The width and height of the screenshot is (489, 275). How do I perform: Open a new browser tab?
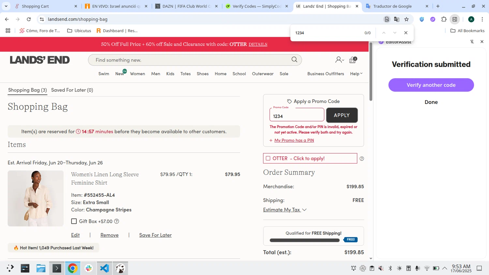438,6
